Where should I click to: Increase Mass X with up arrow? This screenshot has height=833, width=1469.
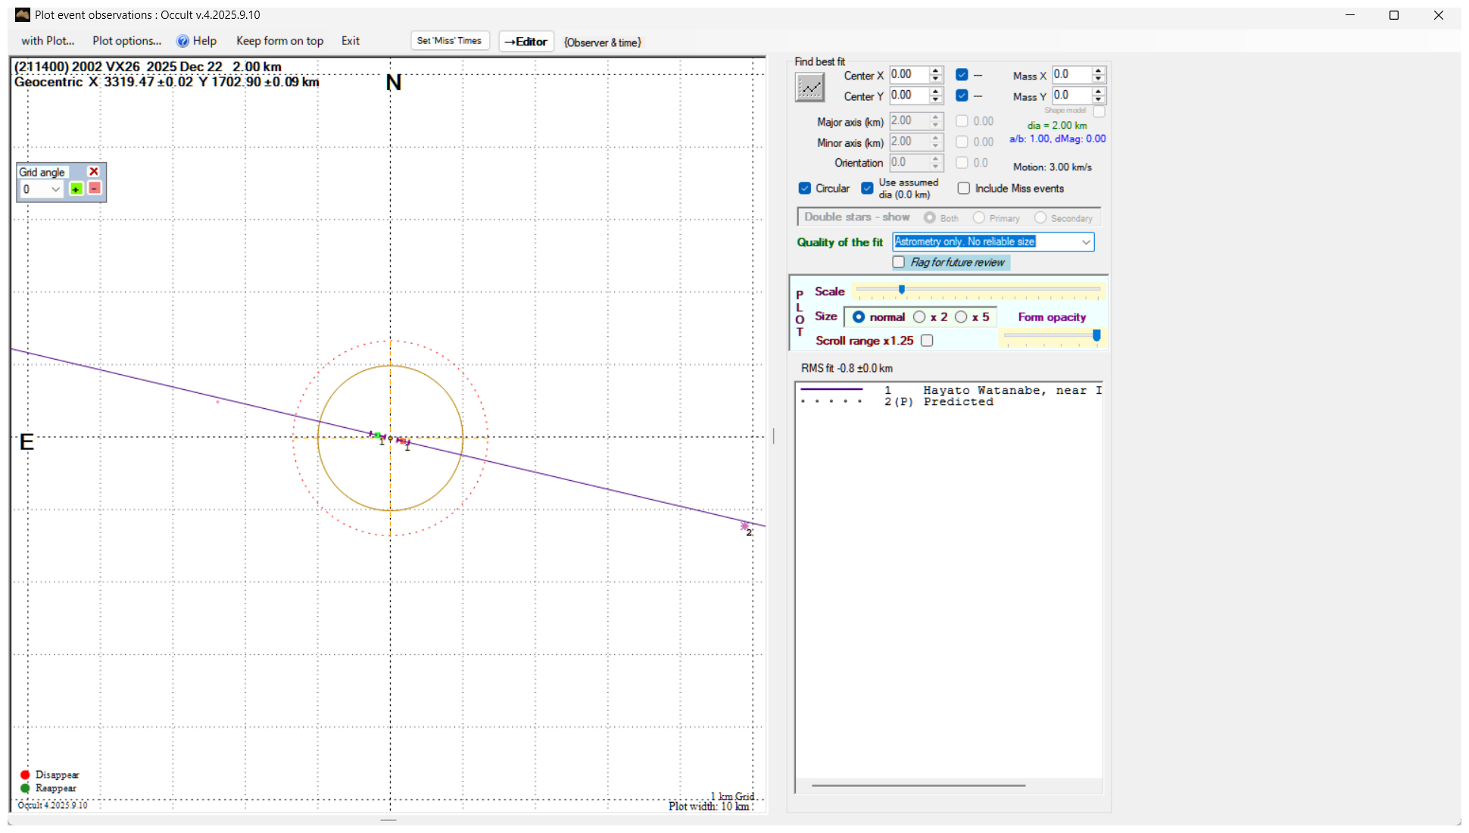(x=1099, y=70)
